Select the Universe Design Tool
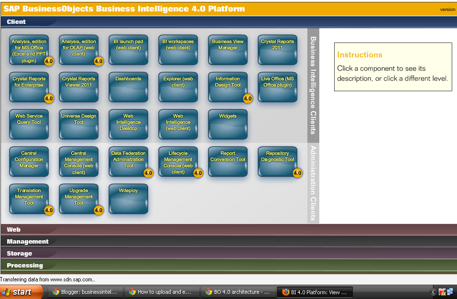Image resolution: width=457 pixels, height=299 pixels. pyautogui.click(x=78, y=124)
